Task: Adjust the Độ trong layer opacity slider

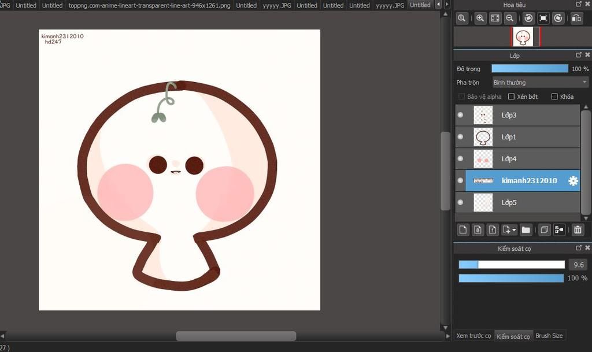Action: coord(530,68)
